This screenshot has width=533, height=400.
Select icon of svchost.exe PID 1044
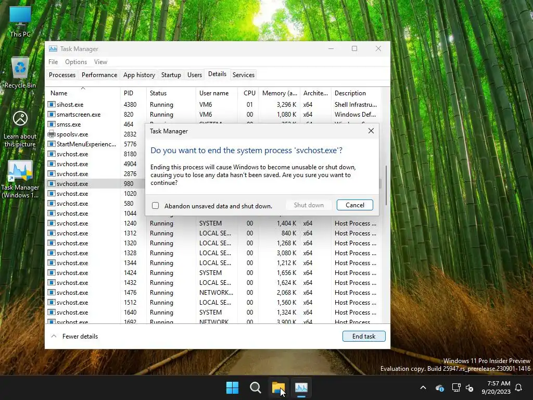(x=52, y=213)
